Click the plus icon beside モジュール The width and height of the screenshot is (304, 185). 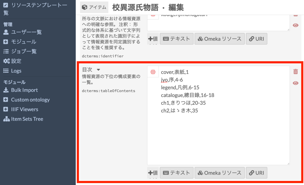click(x=6, y=42)
